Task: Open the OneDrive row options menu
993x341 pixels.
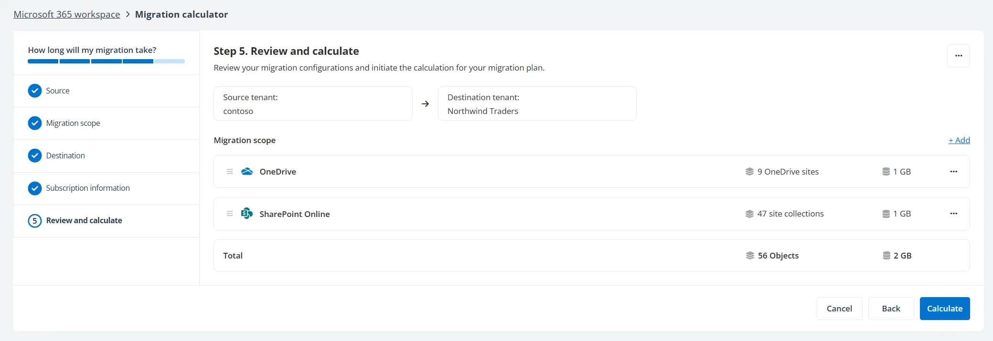Action: pyautogui.click(x=954, y=172)
